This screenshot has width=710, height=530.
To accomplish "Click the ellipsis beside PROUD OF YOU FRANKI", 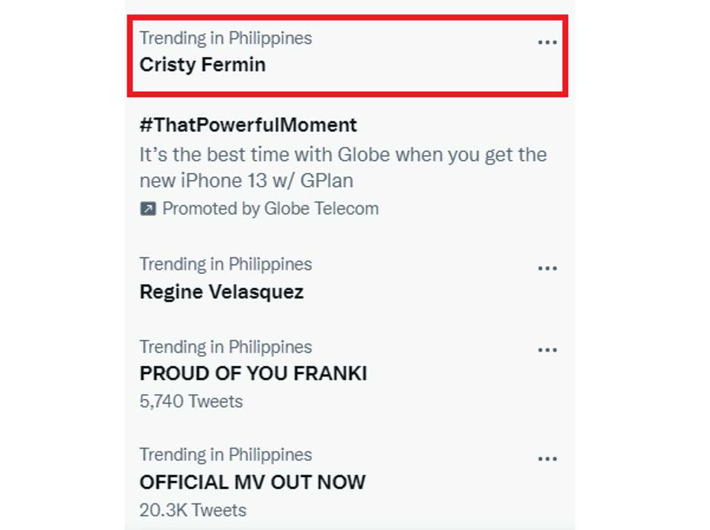I will pyautogui.click(x=547, y=350).
